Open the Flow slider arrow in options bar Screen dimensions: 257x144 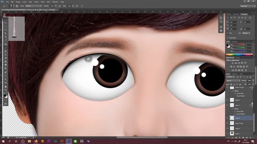click(x=73, y=6)
